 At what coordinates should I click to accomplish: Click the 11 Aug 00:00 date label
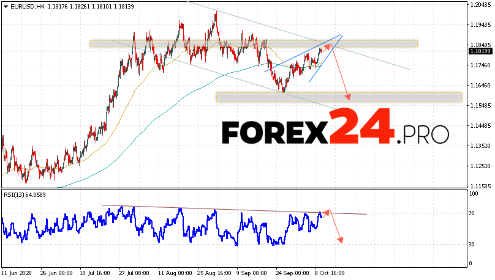tap(175, 273)
